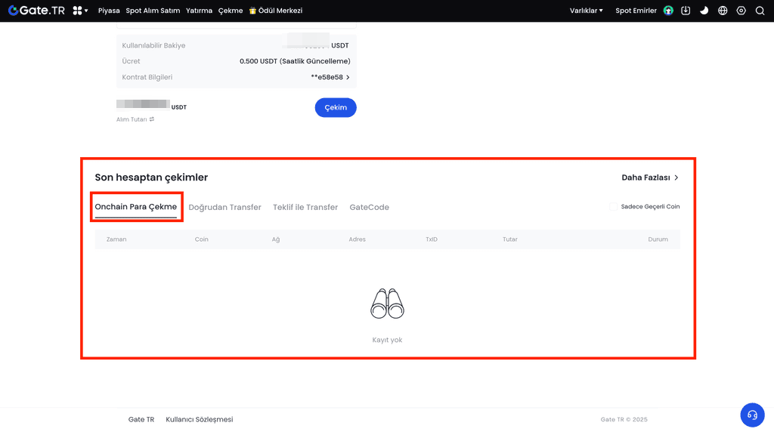The width and height of the screenshot is (774, 435).
Task: Click the Gate.TR logo
Action: tap(36, 11)
